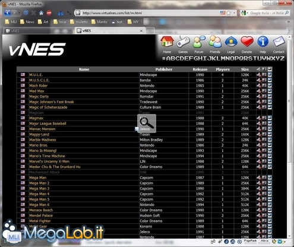Click the Name column header
The height and width of the screenshot is (247, 294).
pyautogui.click(x=84, y=69)
